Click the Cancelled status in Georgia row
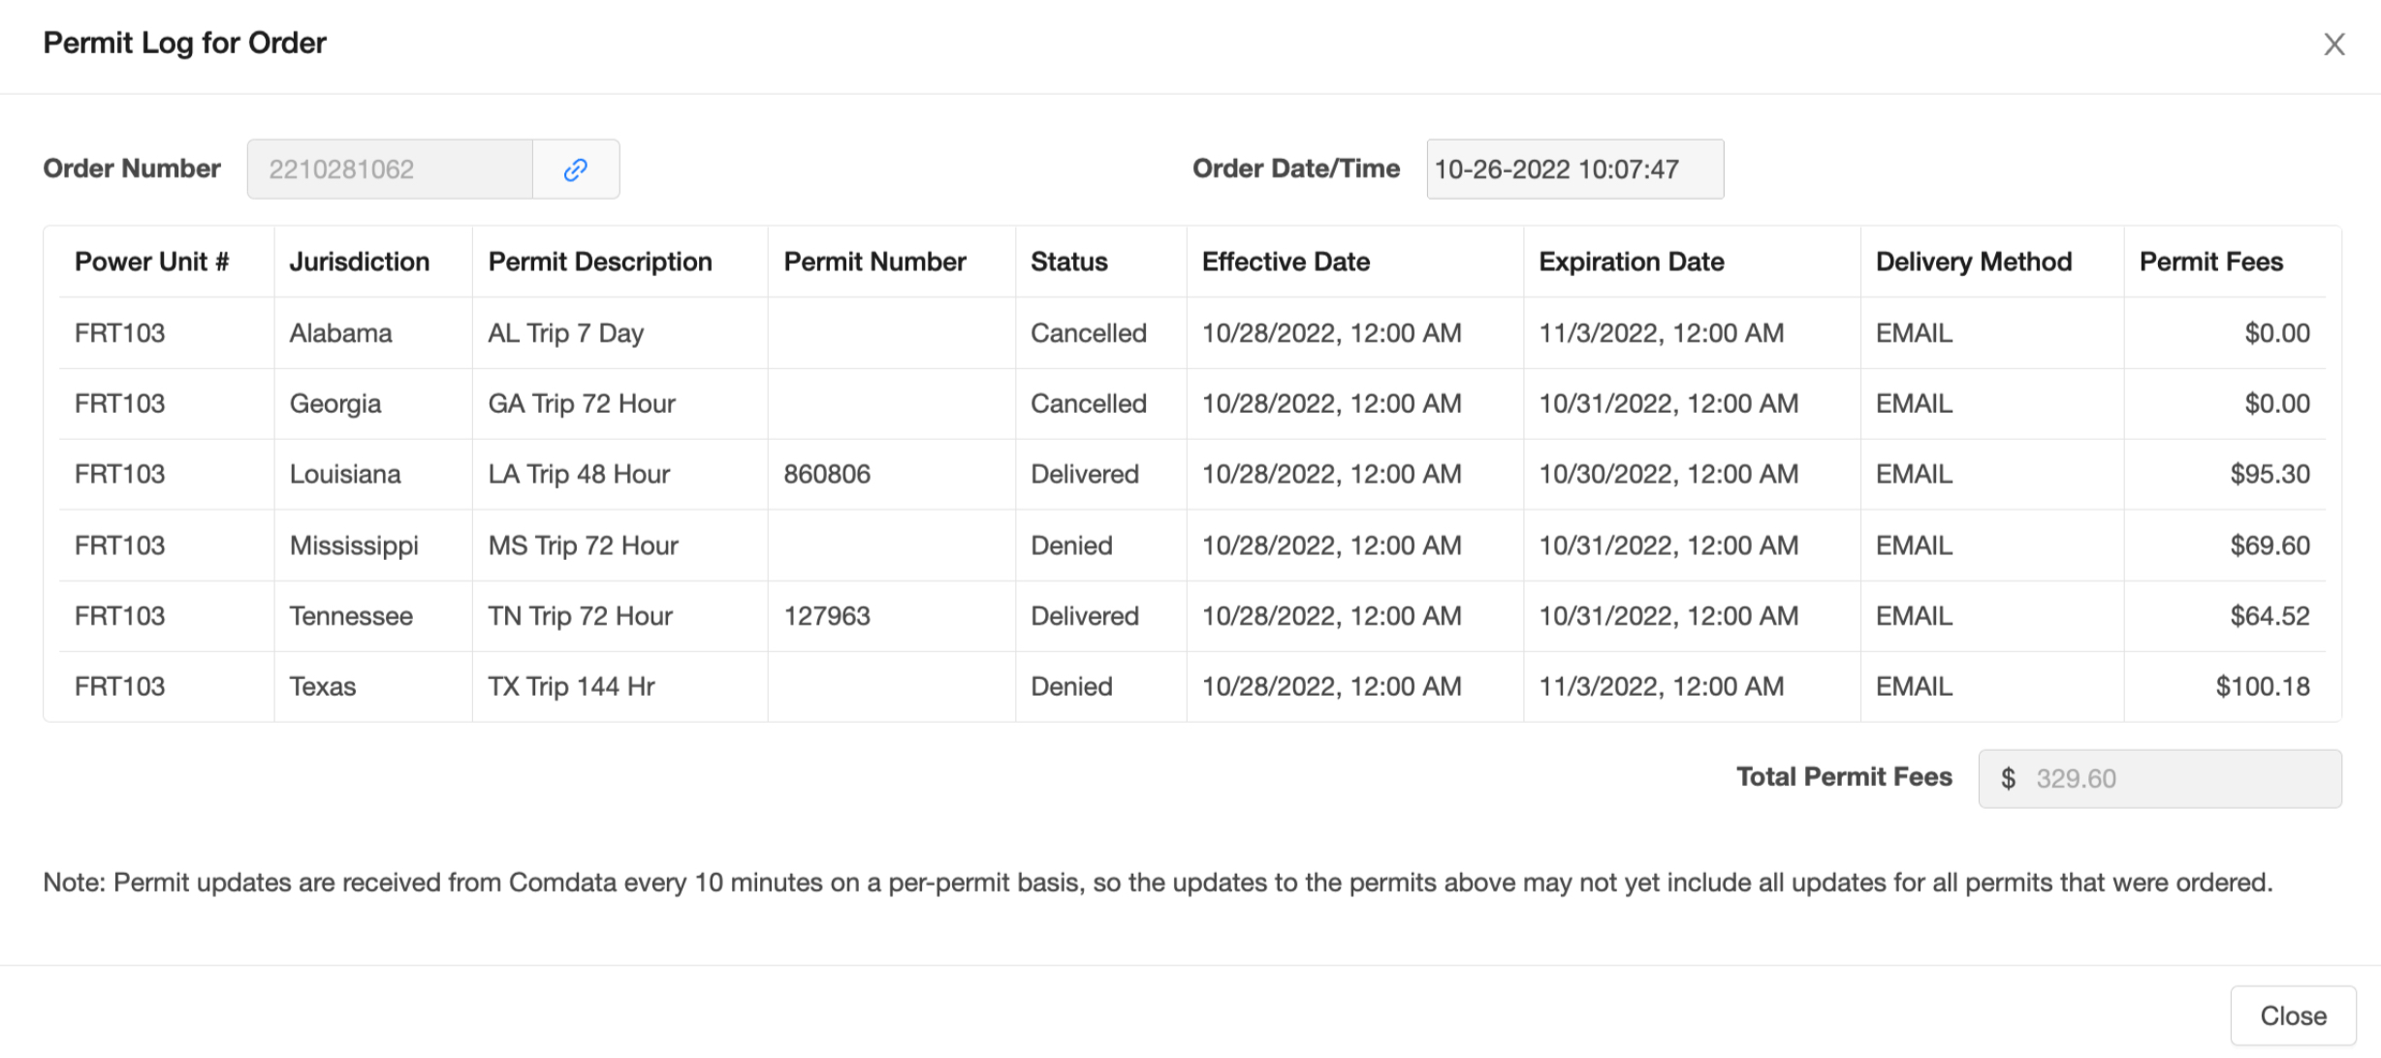2381x1058 pixels. pos(1088,404)
